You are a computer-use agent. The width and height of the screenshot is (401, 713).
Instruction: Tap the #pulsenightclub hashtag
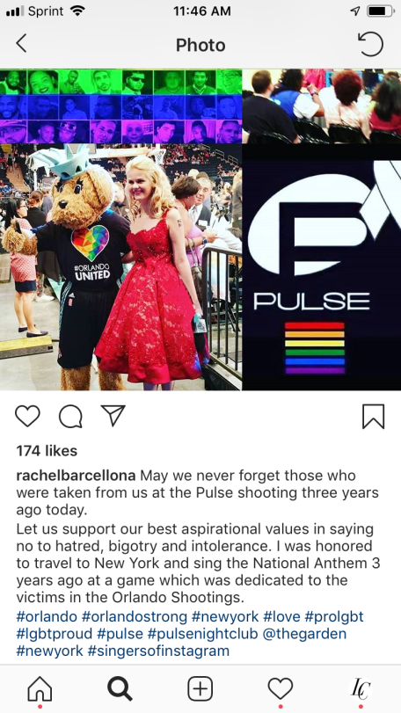point(203,633)
